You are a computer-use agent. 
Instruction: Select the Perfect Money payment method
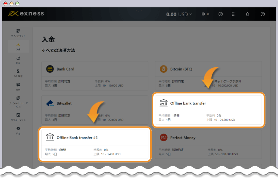point(208,144)
